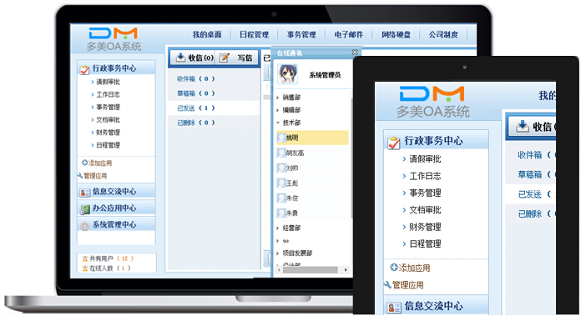The height and width of the screenshot is (331, 586).
Task: Click the 系统管理员 avatar picture in chat panel
Action: pyautogui.click(x=287, y=74)
